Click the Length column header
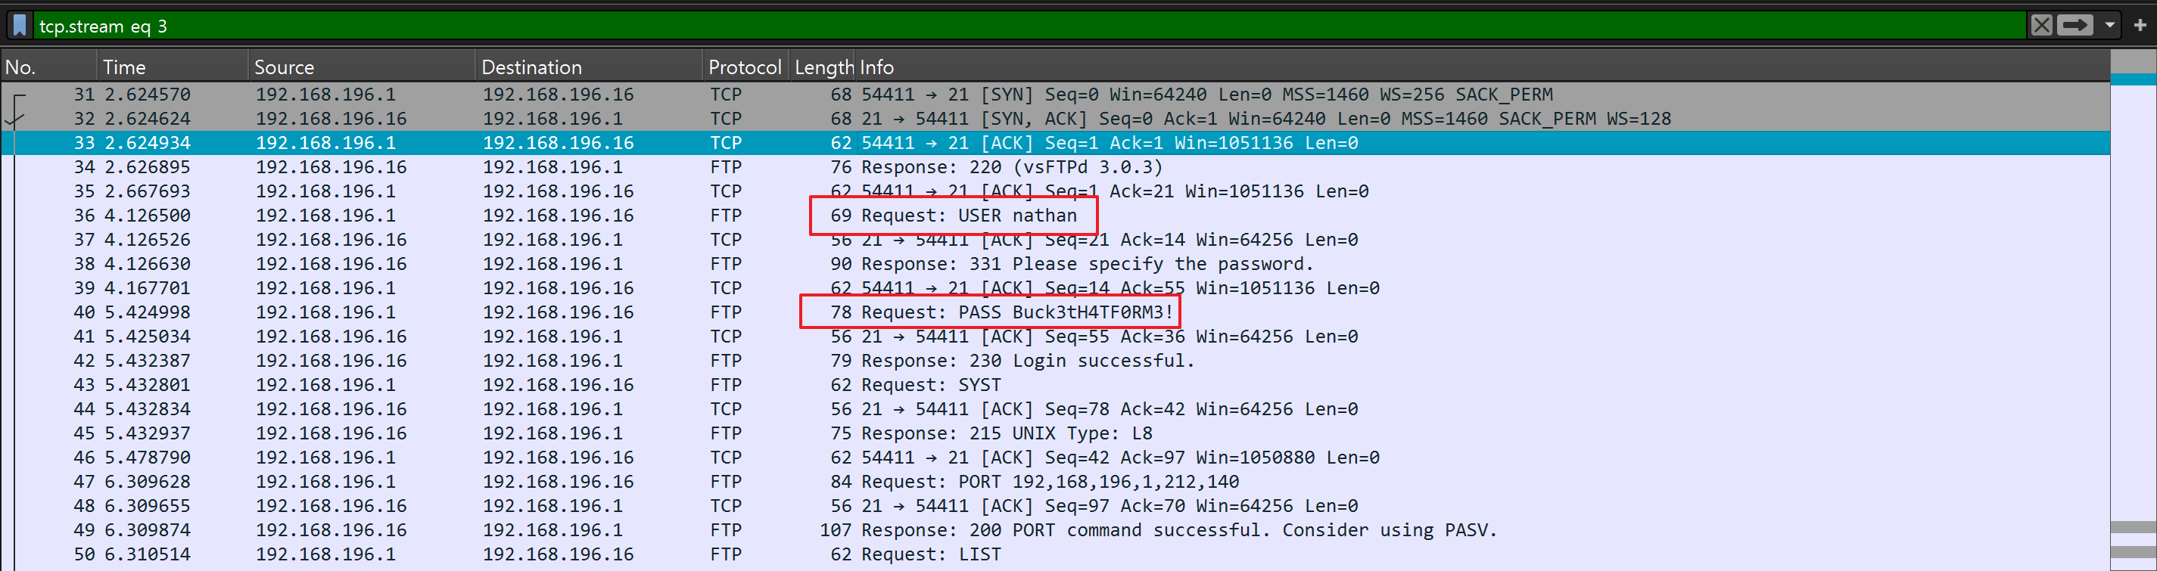The width and height of the screenshot is (2157, 571). (823, 67)
